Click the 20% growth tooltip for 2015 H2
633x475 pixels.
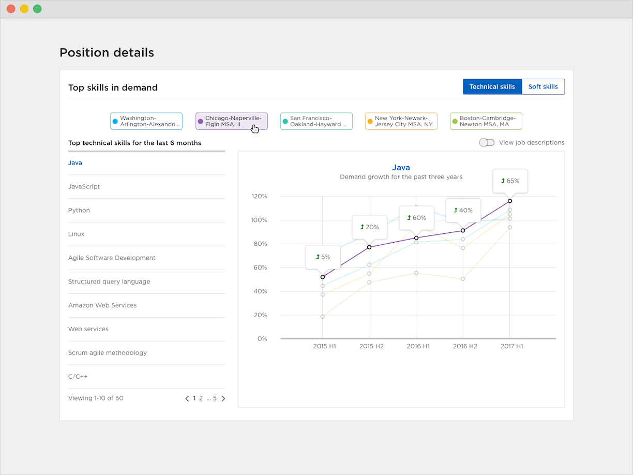(369, 227)
